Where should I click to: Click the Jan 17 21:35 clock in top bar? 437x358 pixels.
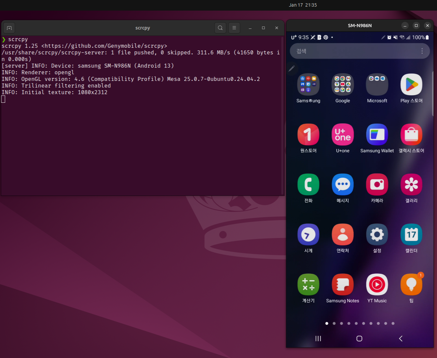[x=303, y=5]
